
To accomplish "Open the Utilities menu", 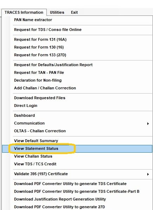I will click(57, 12).
